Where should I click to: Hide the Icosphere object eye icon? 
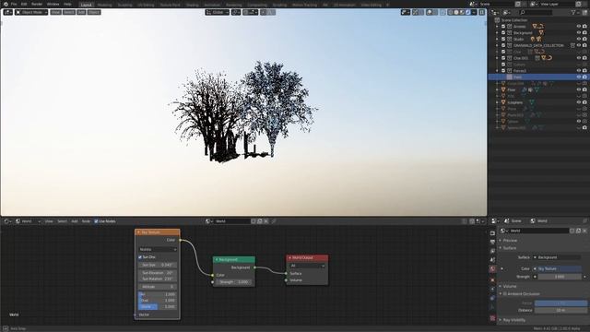tap(579, 102)
